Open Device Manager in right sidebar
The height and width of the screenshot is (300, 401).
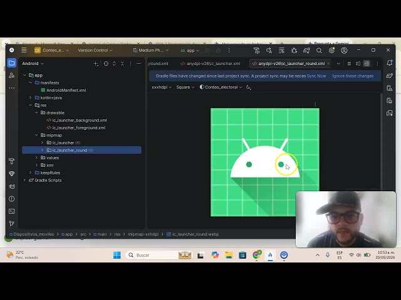tap(390, 88)
